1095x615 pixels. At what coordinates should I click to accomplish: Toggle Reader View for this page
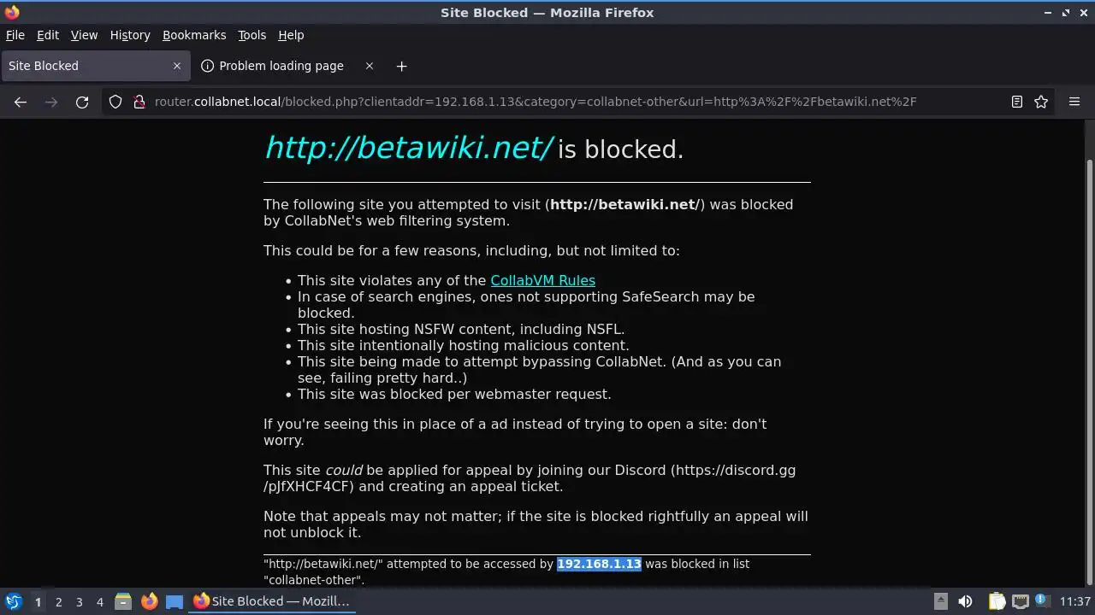pyautogui.click(x=1017, y=102)
